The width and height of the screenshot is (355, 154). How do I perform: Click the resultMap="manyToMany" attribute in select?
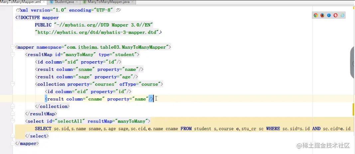[118, 121]
